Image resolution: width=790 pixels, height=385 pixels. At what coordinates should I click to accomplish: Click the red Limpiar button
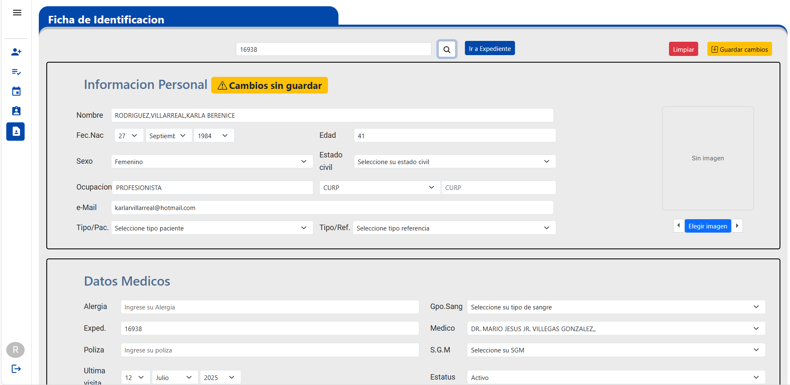point(683,49)
